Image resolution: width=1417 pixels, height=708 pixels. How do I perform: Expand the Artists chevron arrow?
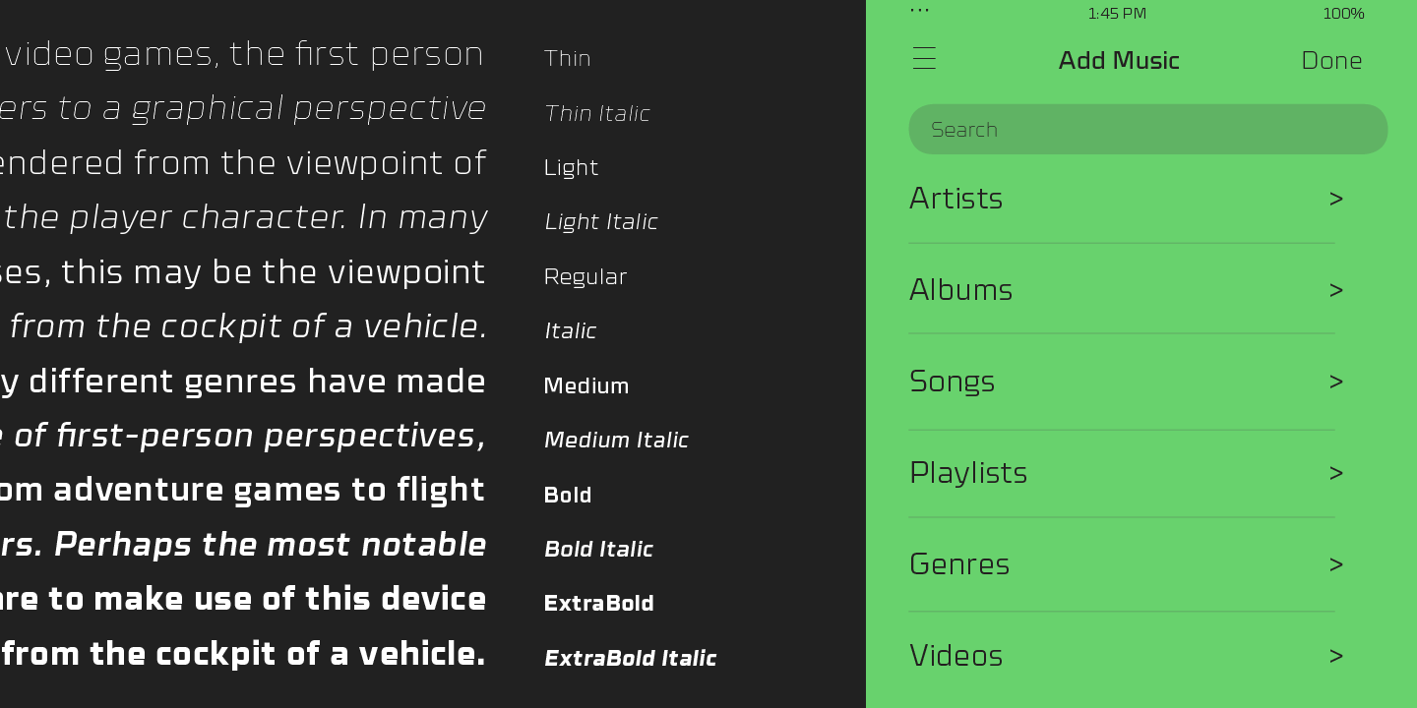click(1335, 199)
